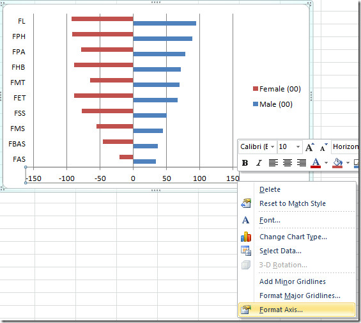Click the Change Chart Type bar icon

coord(245,237)
